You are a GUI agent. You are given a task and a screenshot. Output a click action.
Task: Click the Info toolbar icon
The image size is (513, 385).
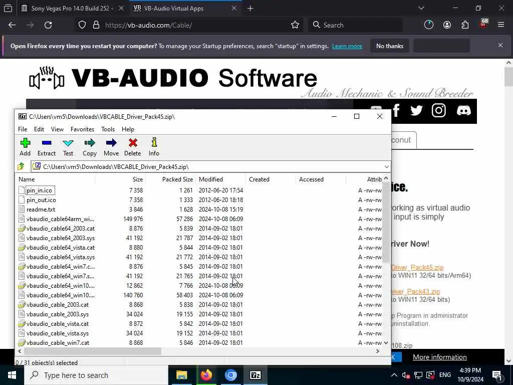[x=154, y=147]
